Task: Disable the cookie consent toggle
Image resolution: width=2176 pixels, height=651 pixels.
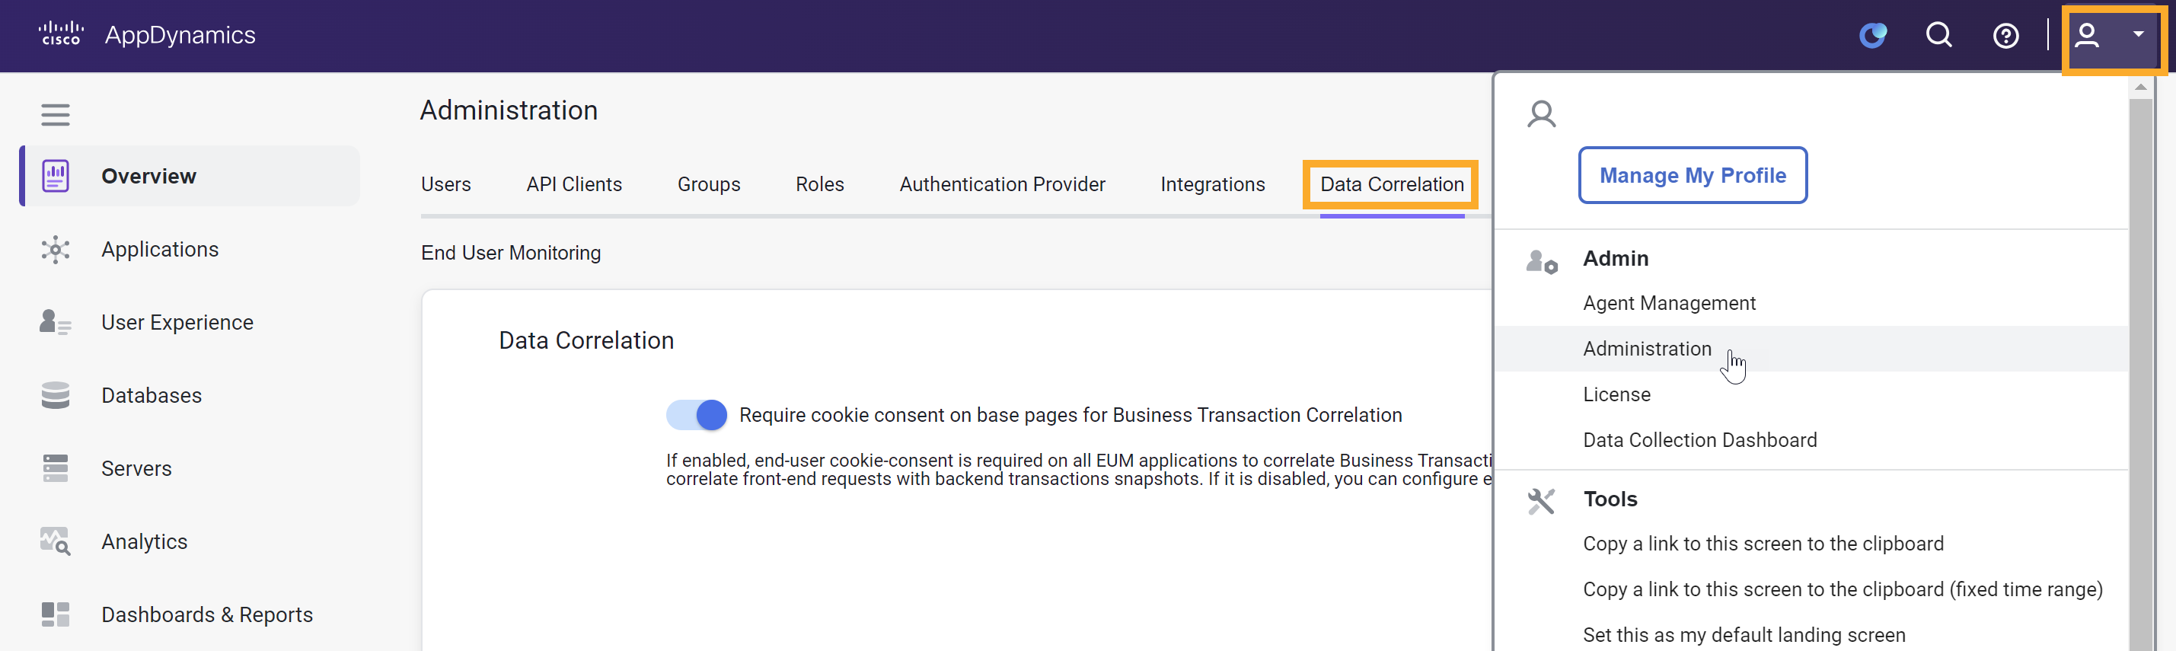Action: pos(697,416)
